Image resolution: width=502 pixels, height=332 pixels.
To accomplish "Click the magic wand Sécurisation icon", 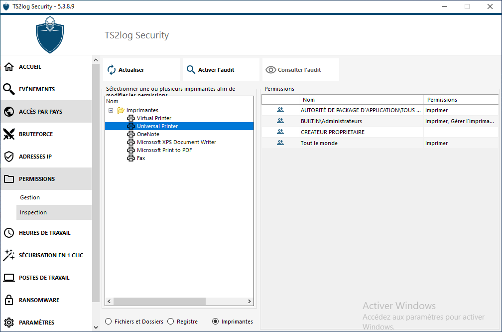I will point(9,255).
